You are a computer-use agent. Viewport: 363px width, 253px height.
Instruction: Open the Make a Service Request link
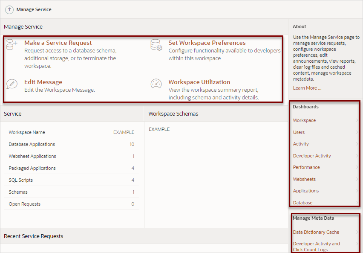click(x=58, y=43)
